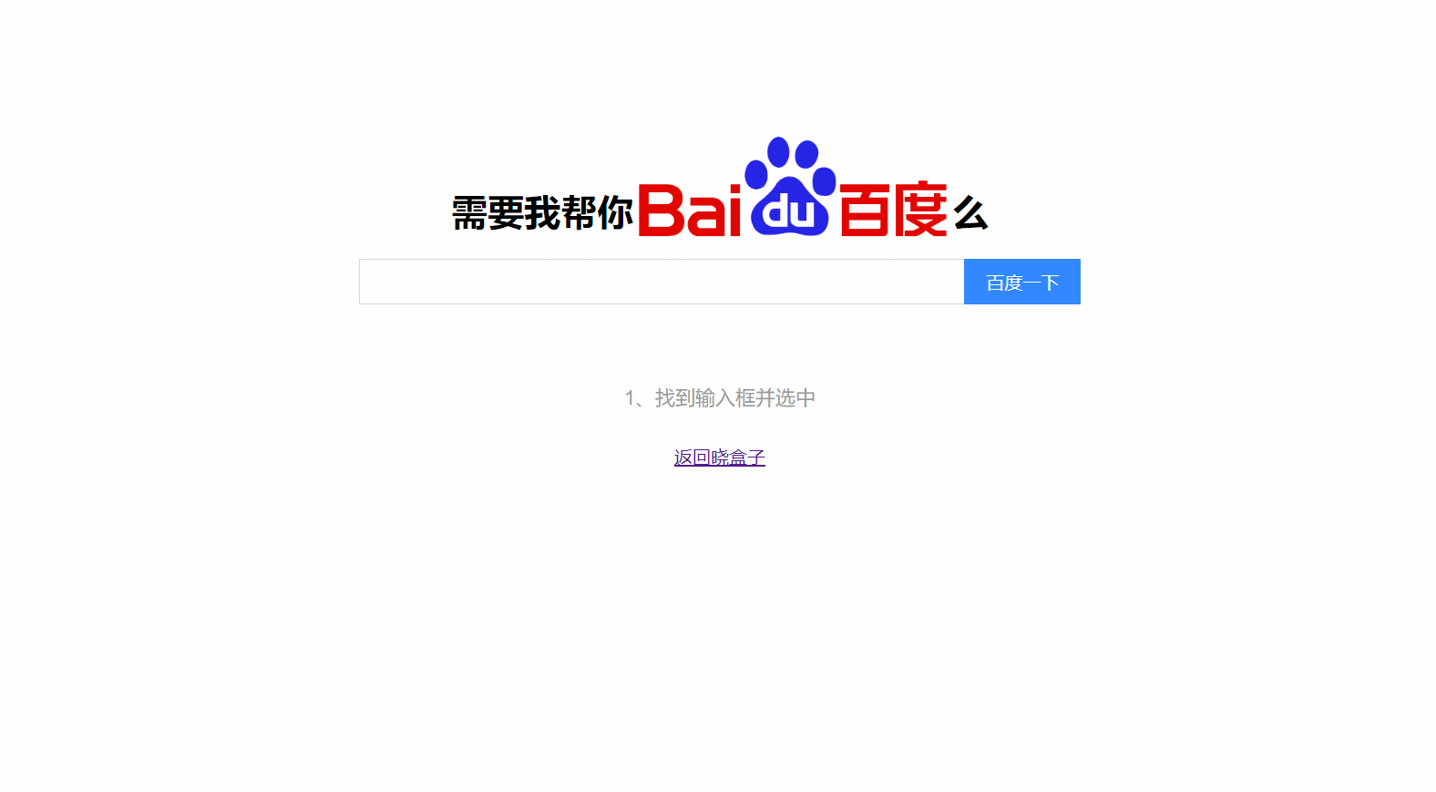
Task: Click the "需要" characters at the heading start
Action: 487,213
